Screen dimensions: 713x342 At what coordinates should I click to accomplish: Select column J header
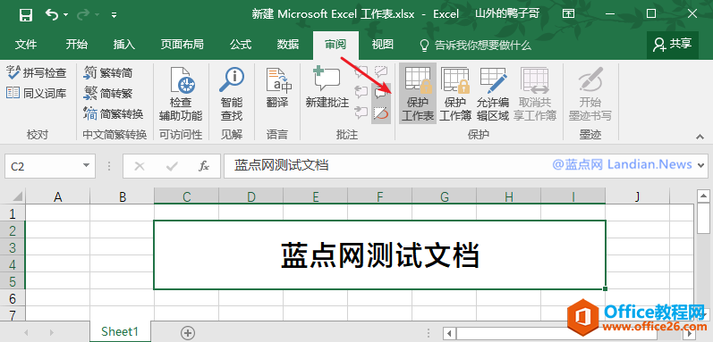(637, 196)
